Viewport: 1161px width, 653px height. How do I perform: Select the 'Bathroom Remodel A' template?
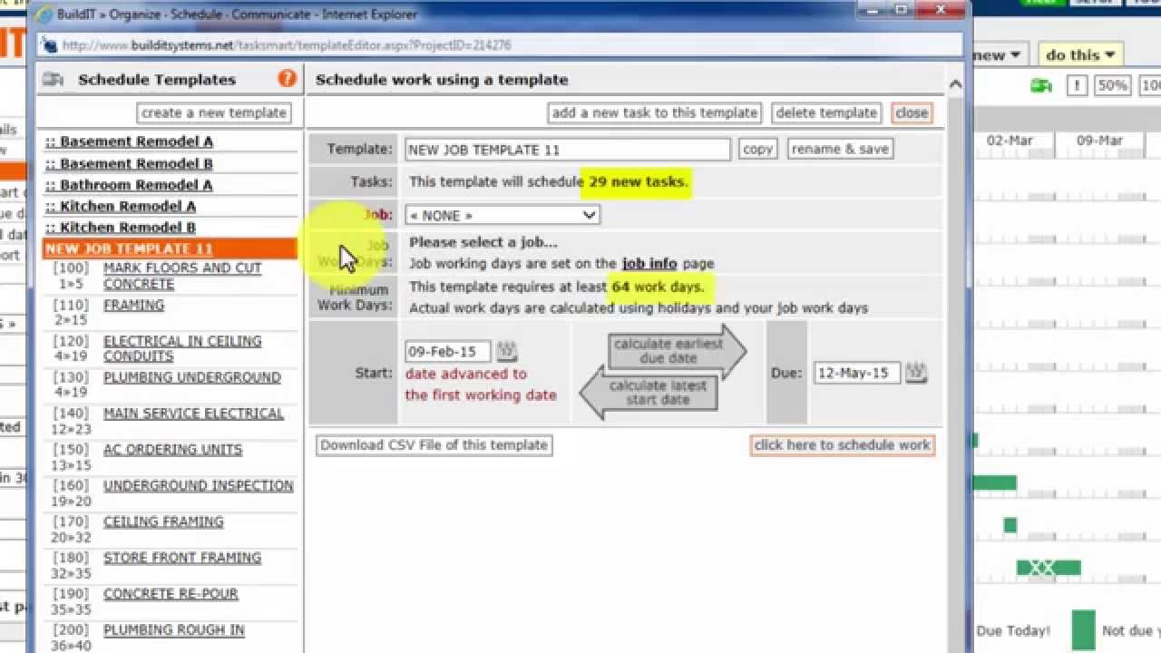(129, 184)
